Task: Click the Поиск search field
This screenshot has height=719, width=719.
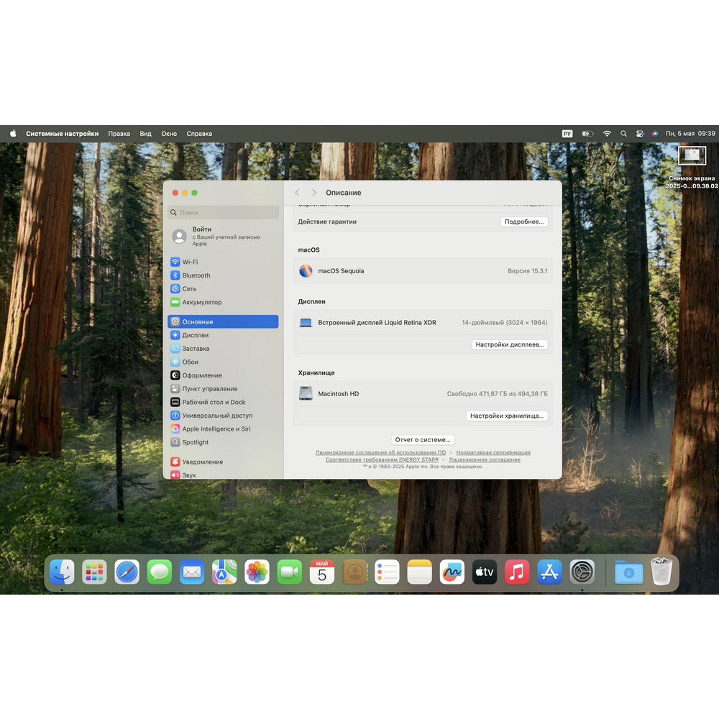Action: point(224,212)
